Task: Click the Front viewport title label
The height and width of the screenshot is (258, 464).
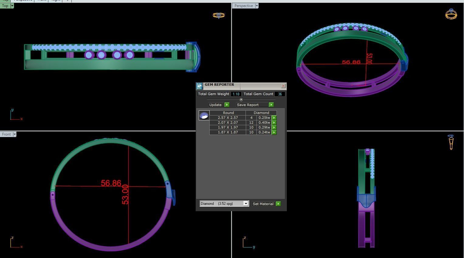Action: (x=6, y=134)
